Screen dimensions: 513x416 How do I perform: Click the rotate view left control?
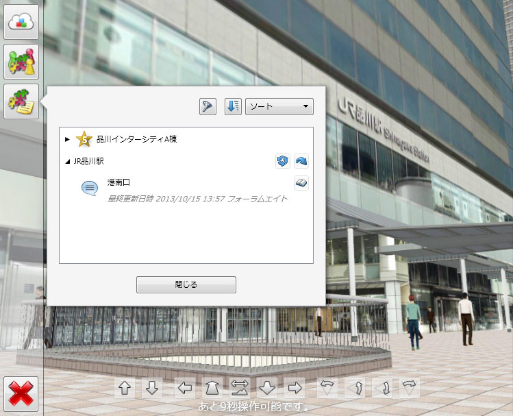pos(327,388)
